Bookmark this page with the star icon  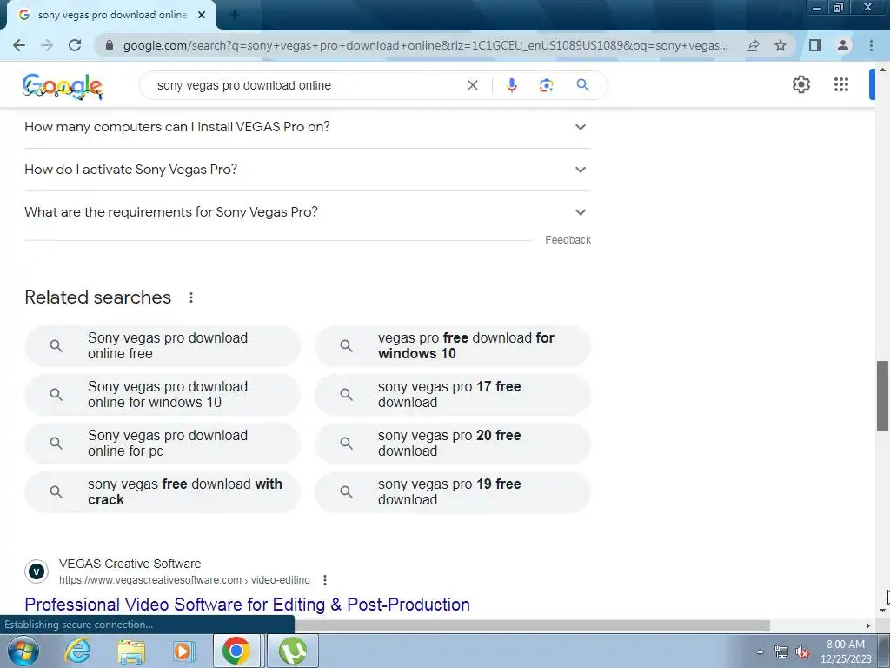[x=780, y=45]
